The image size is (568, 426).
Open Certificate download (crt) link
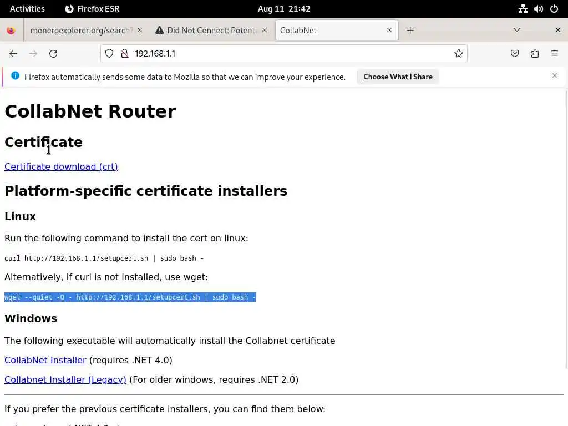point(61,166)
